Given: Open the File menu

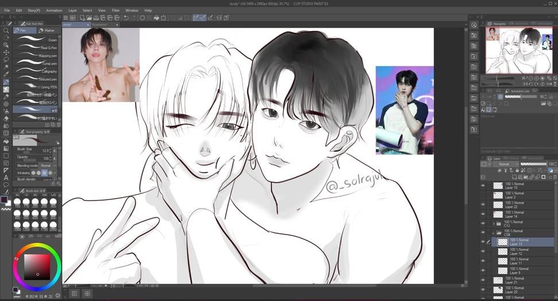Looking at the screenshot, I should pyautogui.click(x=7, y=10).
